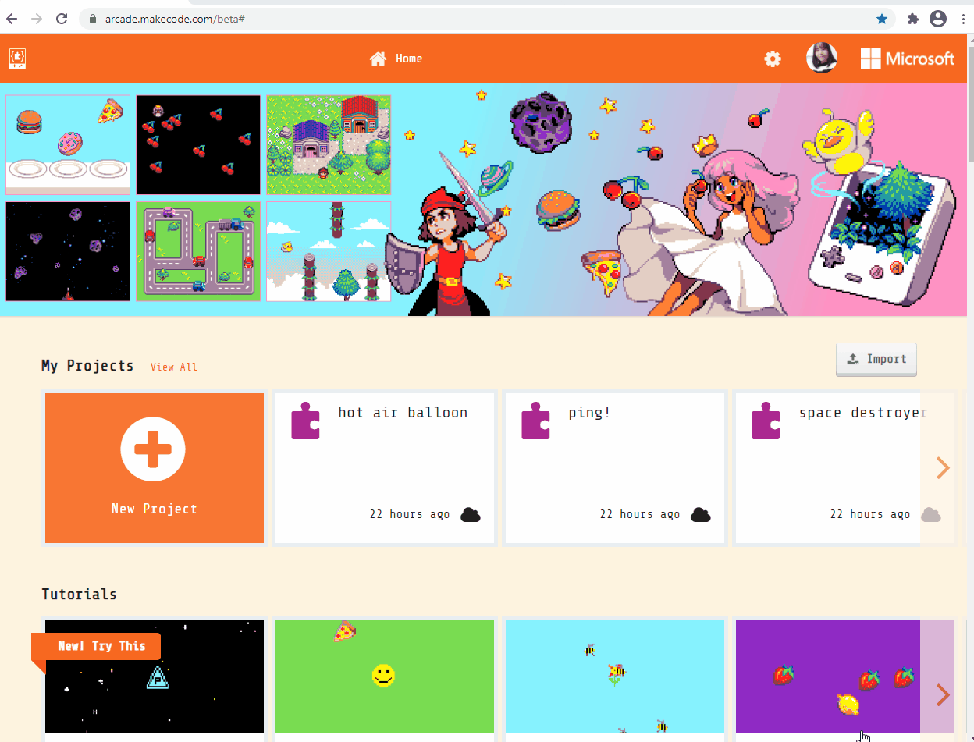Screen dimensions: 974x742
Task: Click the MakeCode Arcade logo icon
Action: point(17,59)
